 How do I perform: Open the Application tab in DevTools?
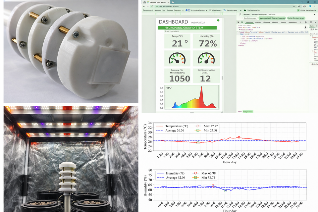coord(292,22)
